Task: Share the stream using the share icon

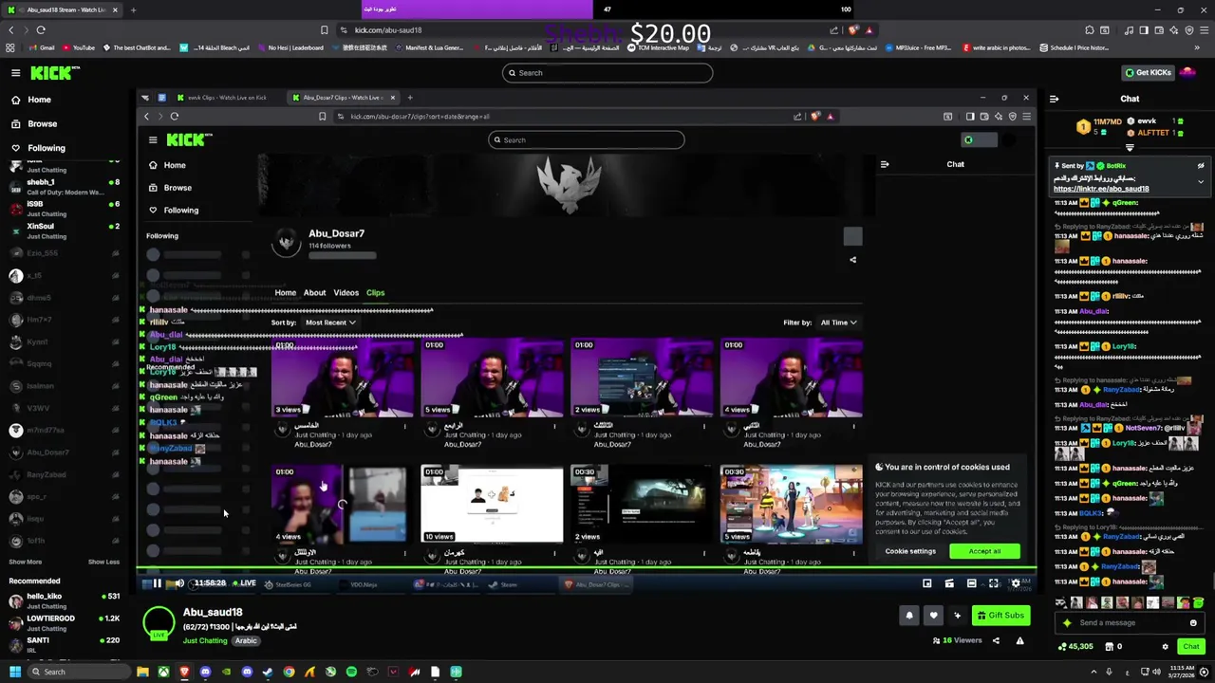Action: [996, 640]
